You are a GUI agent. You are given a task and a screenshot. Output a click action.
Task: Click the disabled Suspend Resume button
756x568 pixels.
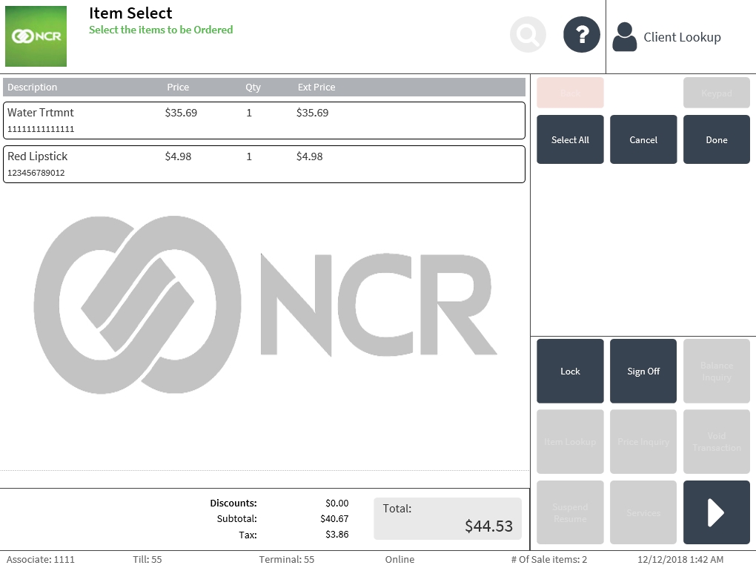click(570, 512)
